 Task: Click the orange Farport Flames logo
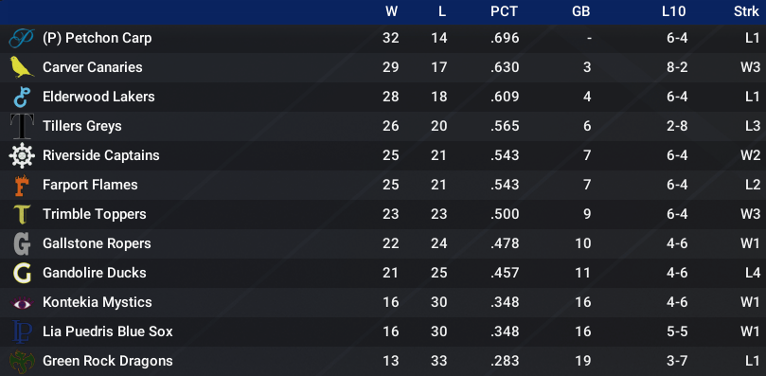22,185
